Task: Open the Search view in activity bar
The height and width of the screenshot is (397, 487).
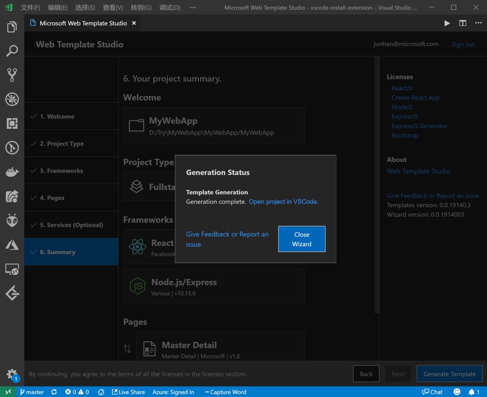Action: pyautogui.click(x=12, y=50)
